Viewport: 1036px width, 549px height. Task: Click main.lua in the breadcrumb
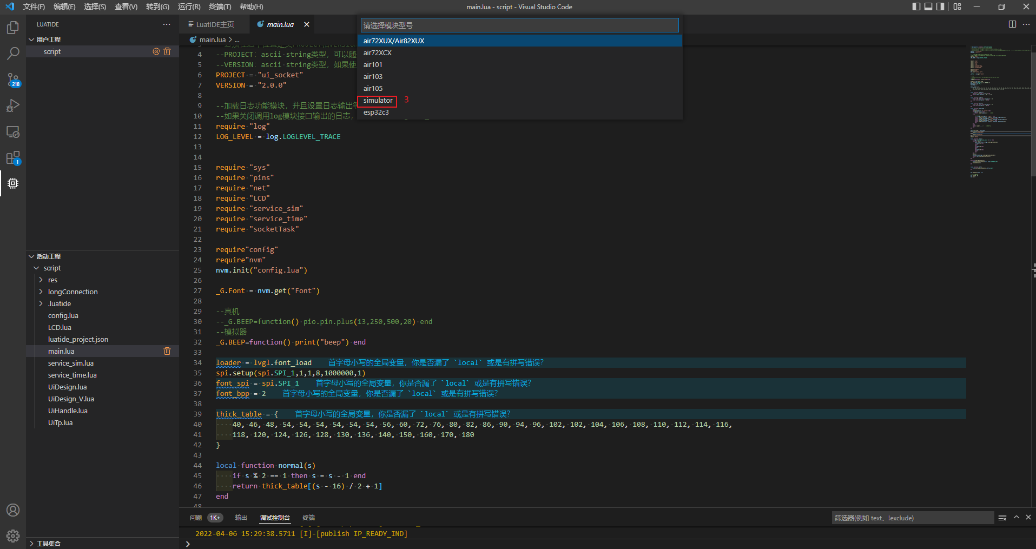(212, 39)
